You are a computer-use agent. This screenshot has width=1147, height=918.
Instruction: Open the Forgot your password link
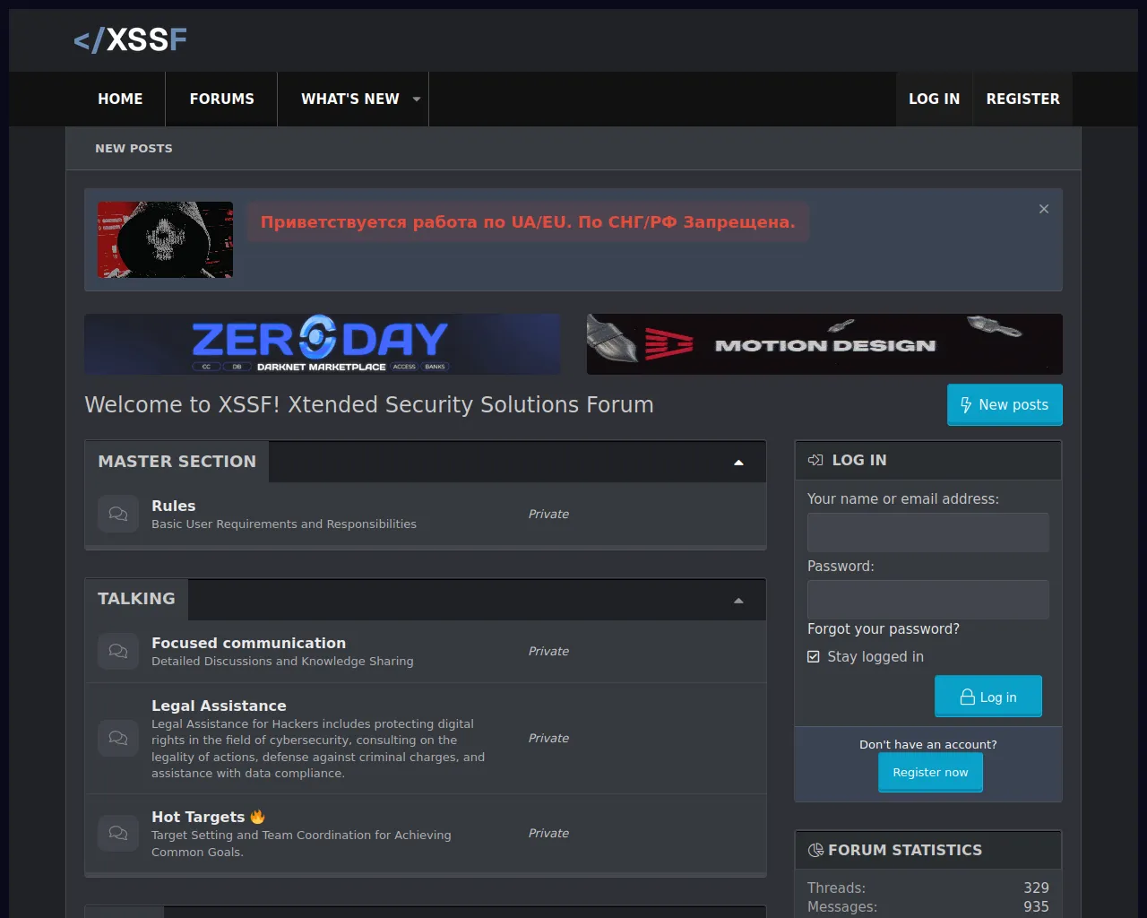[x=883, y=629]
